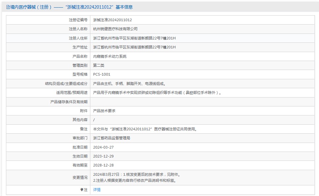Click the 生产地址 label
This screenshot has width=319, height=196.
[x=80, y=47]
